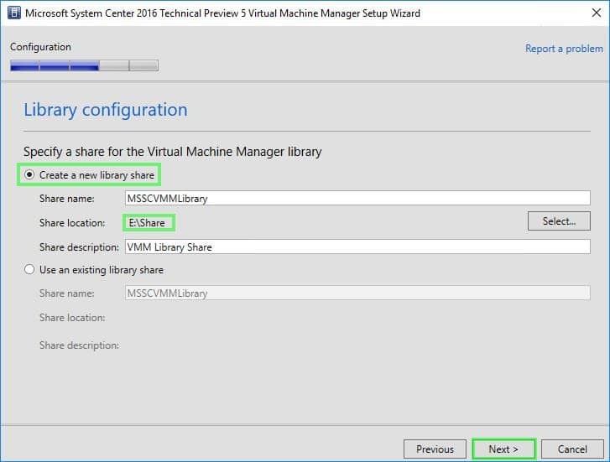The image size is (610, 462).
Task: Click the Report a problem link
Action: coord(564,49)
